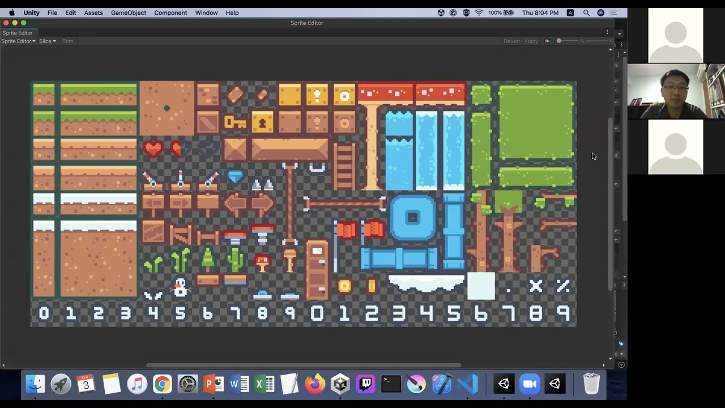Launch Terminal from the dock
Image resolution: width=725 pixels, height=408 pixels.
391,384
